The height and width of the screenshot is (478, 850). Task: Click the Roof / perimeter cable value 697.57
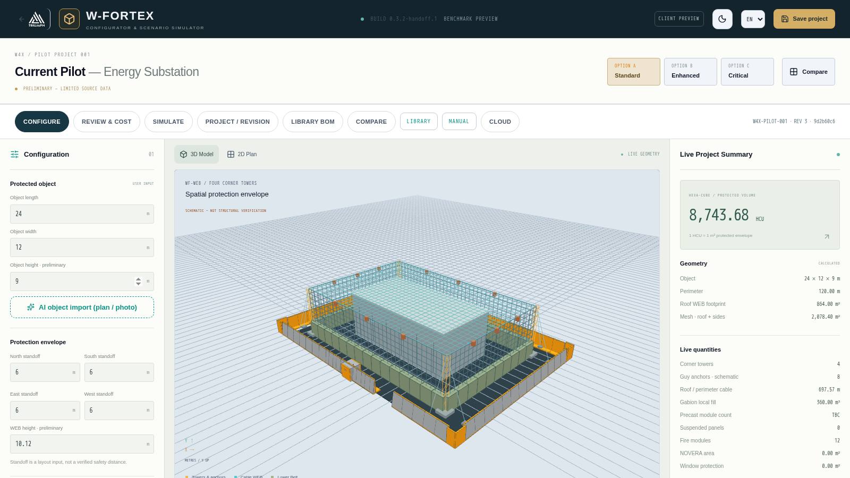[829, 389]
